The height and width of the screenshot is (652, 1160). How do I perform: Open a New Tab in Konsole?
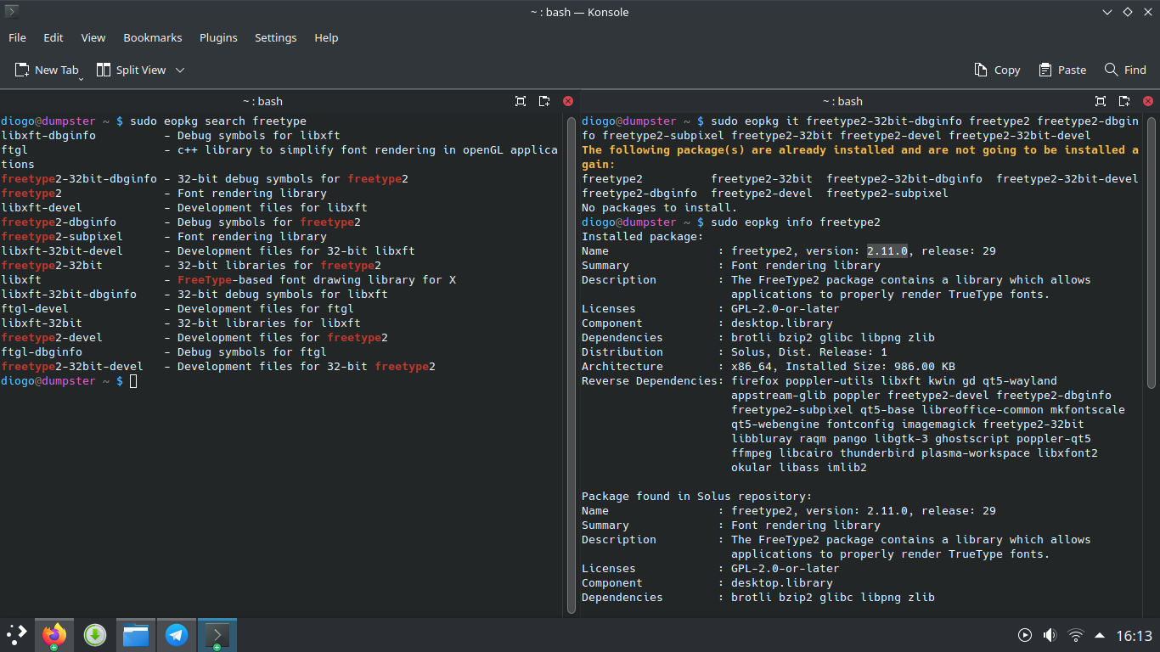tap(47, 70)
